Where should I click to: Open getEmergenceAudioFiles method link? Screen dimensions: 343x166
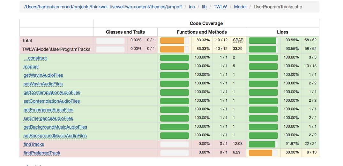point(48,110)
